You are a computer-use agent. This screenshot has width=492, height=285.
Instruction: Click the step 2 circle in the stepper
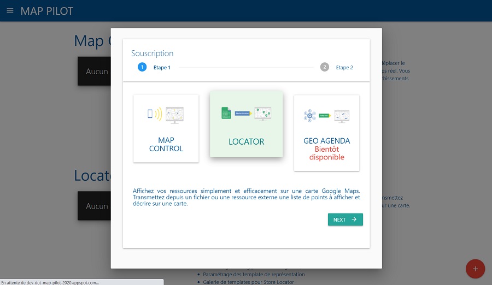click(x=325, y=67)
